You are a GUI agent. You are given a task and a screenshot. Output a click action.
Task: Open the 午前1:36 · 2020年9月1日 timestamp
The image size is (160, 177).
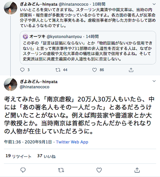click(x=28, y=142)
